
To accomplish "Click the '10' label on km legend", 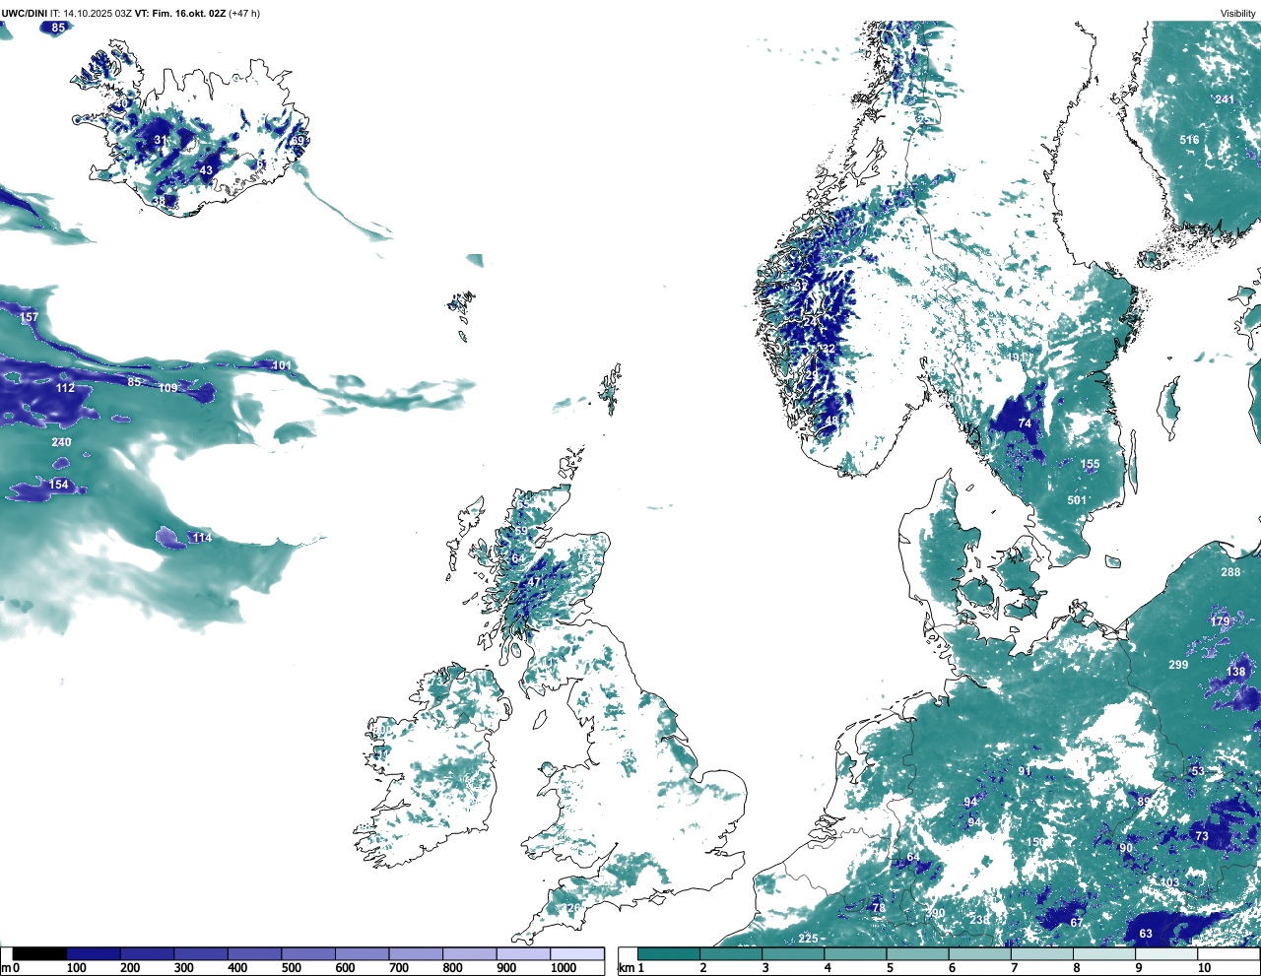I will (x=1204, y=968).
